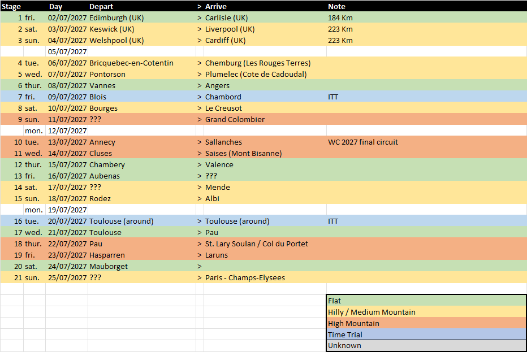Select the 19/07/2027 rest day date
Viewport: 527px width, 352px height.
(x=67, y=210)
